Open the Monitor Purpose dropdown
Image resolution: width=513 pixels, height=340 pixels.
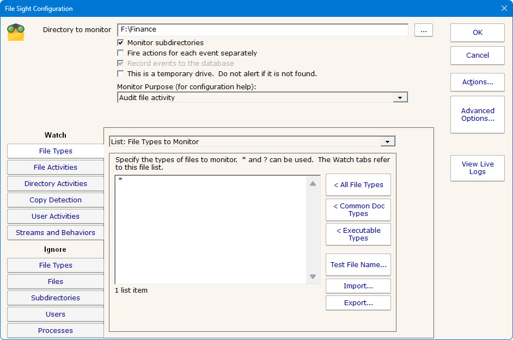pyautogui.click(x=400, y=98)
